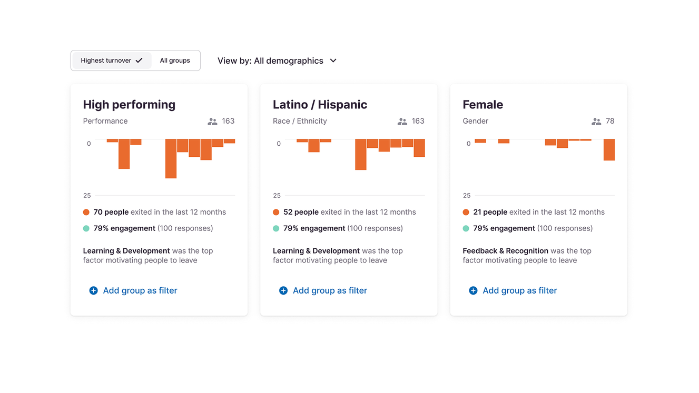
Task: Click plus icon on High performing card
Action: pos(93,290)
